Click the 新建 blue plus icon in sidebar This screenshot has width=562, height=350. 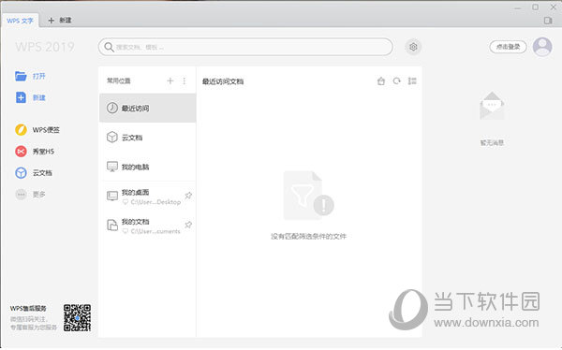click(21, 97)
